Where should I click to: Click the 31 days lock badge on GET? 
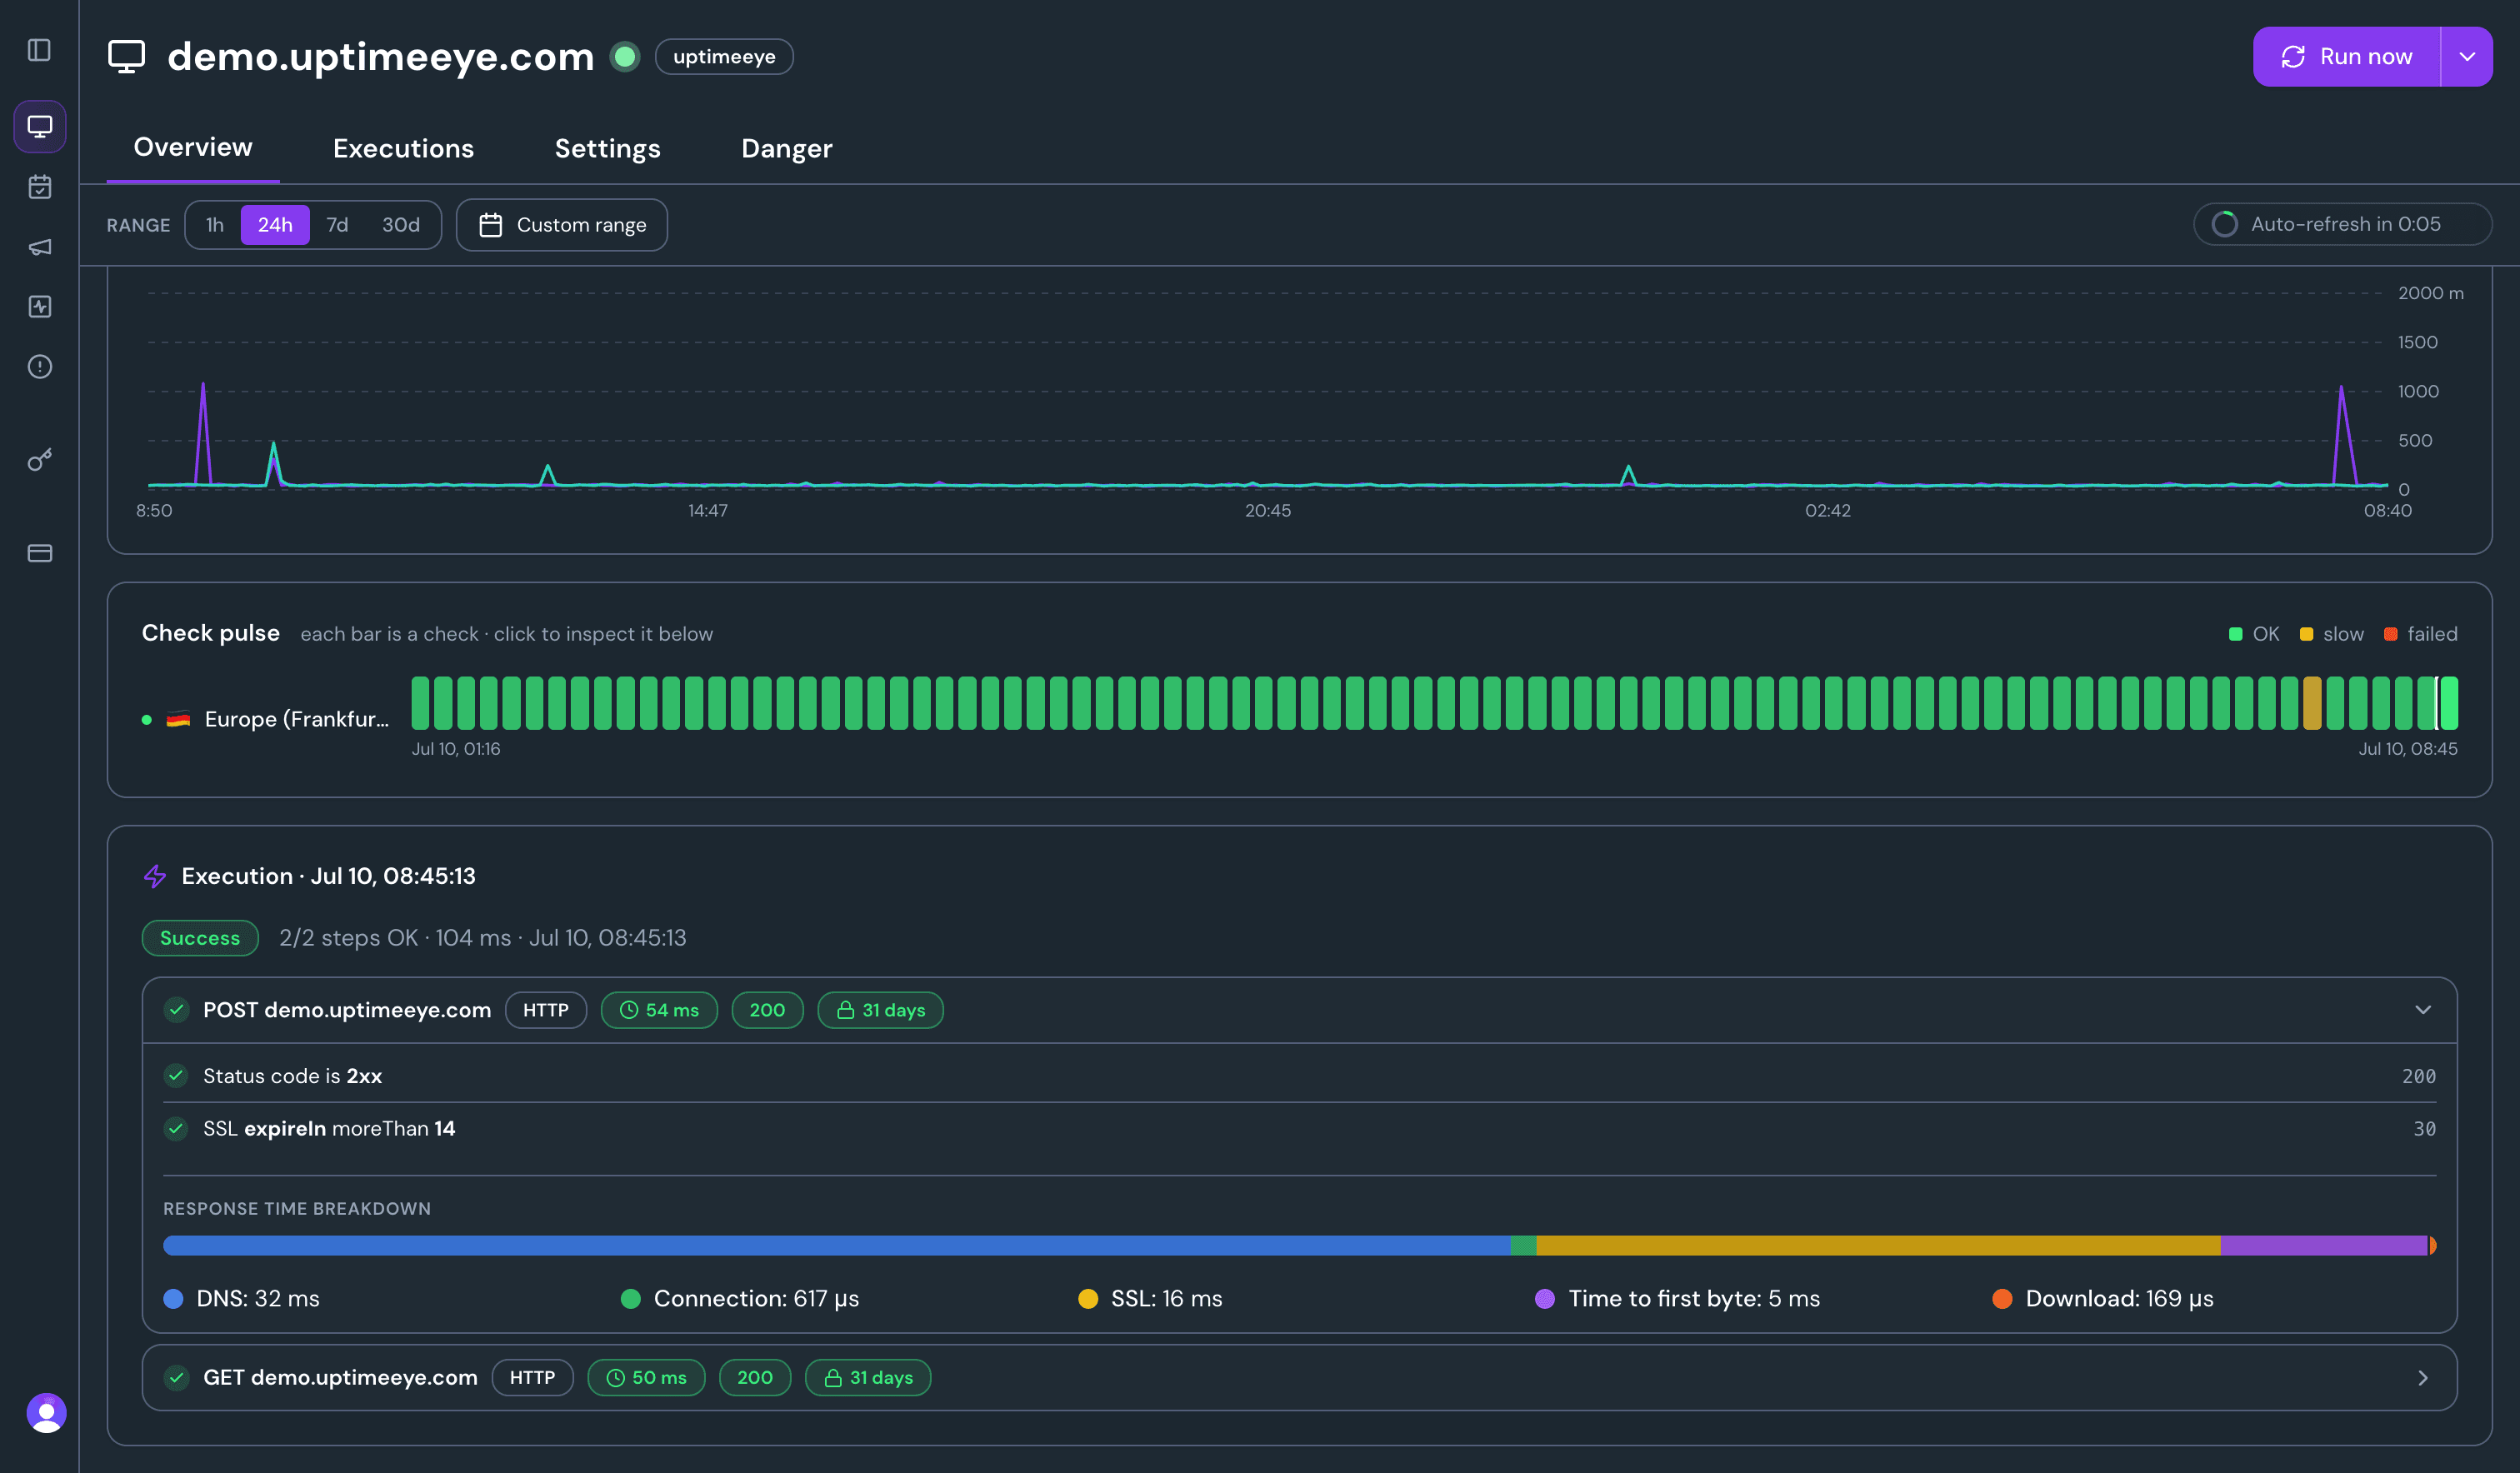pos(868,1377)
